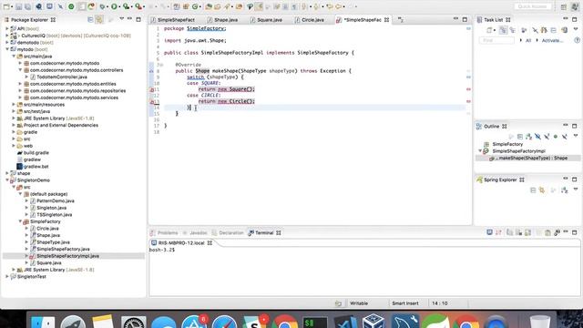Collapse SimpleShapeFactoryImpl node in Outline
Viewport: 583px width, 328px height.
point(480,151)
